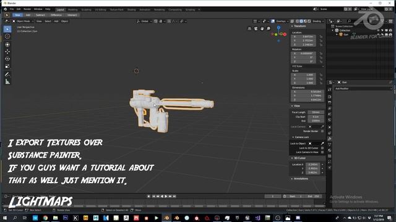Switch to the UV Editing workspace tab
The image size is (396, 222).
[x=100, y=10]
